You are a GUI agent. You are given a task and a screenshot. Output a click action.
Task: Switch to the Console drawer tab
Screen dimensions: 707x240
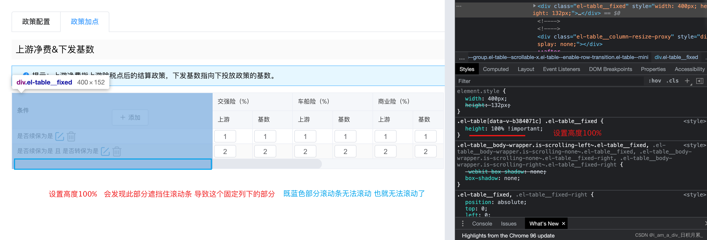[x=482, y=223]
